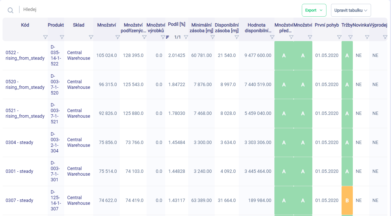Open filter for Disponibilní zásoba column
The height and width of the screenshot is (216, 391).
[x=236, y=37]
